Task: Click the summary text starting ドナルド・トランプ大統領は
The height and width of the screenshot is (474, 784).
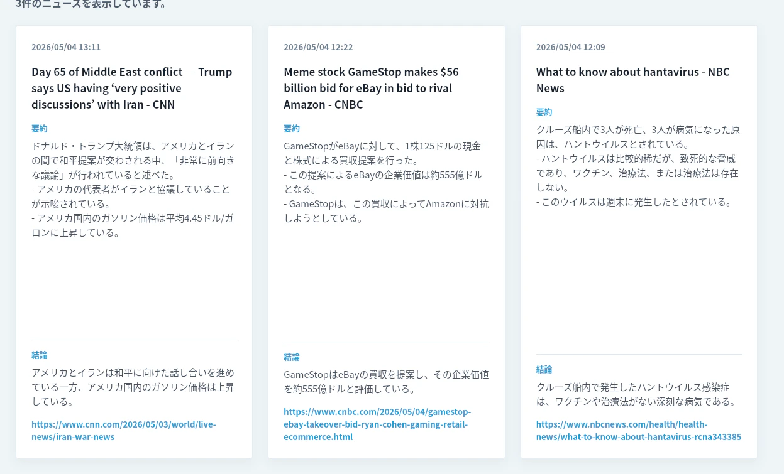Action: click(x=133, y=189)
